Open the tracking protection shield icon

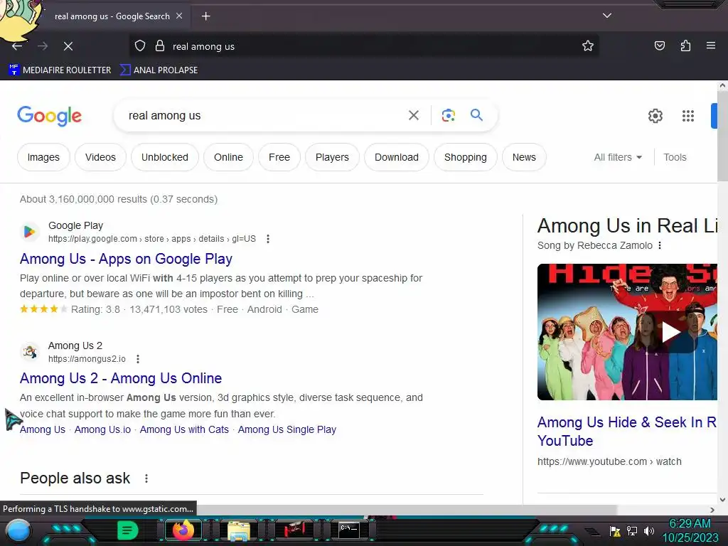tap(140, 46)
